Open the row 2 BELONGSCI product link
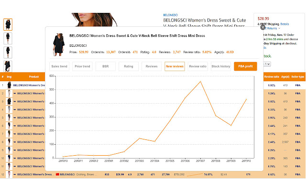This screenshot has width=306, height=191. pyautogui.click(x=31, y=94)
